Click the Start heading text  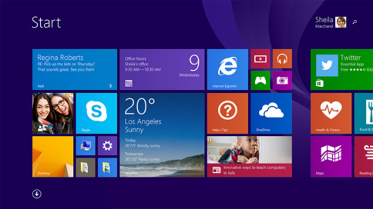47,23
